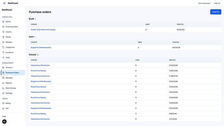This screenshot has width=224, height=126.
Task: Open API via its key icon
Action: tap(3, 108)
